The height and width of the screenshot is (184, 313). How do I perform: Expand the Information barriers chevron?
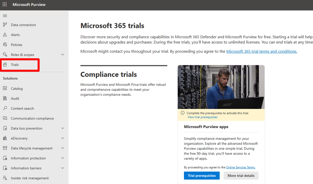click(62, 168)
